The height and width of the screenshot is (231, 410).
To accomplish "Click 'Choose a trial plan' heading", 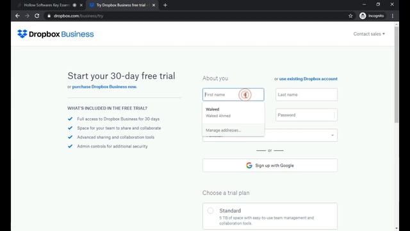I will coord(226,193).
